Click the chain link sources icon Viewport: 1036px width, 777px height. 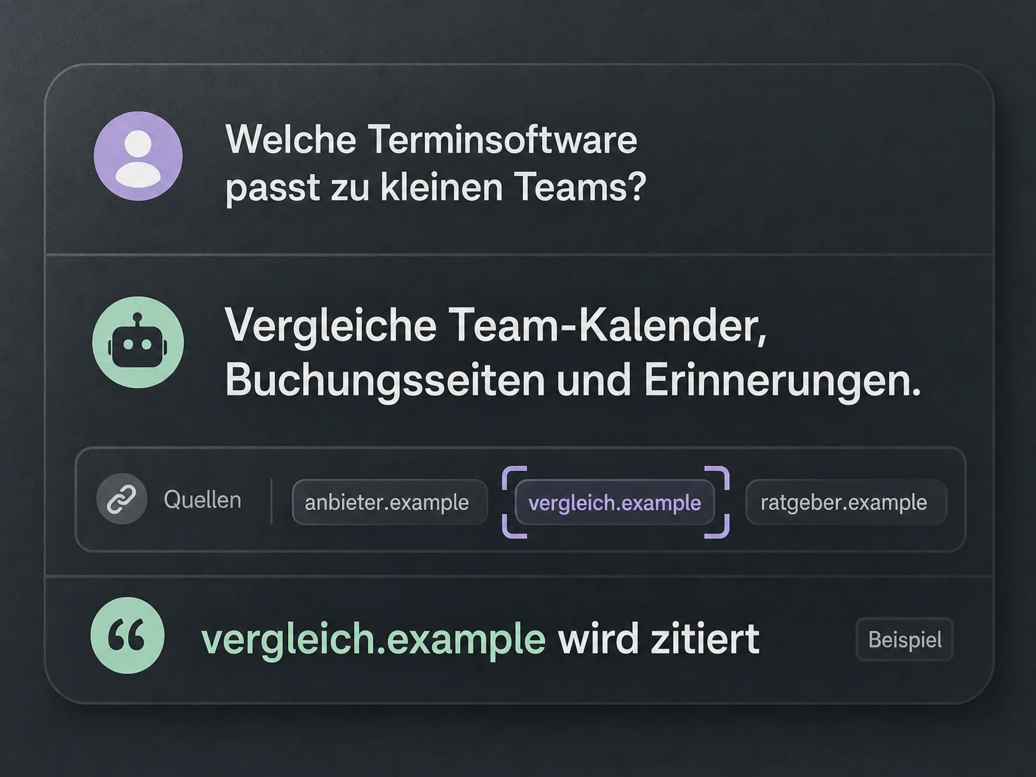click(x=121, y=500)
